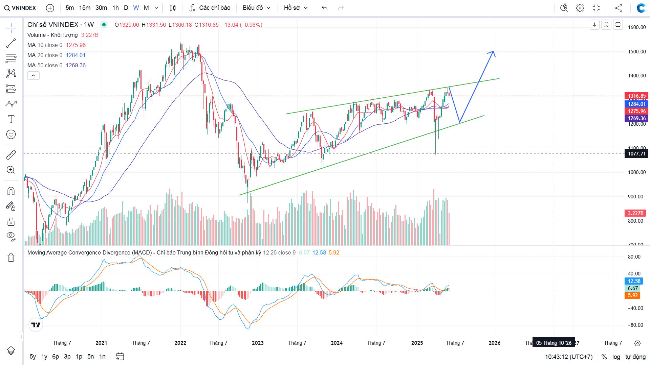The width and height of the screenshot is (650, 365).
Task: Hide all drawings with eye icon
Action: pos(11,236)
